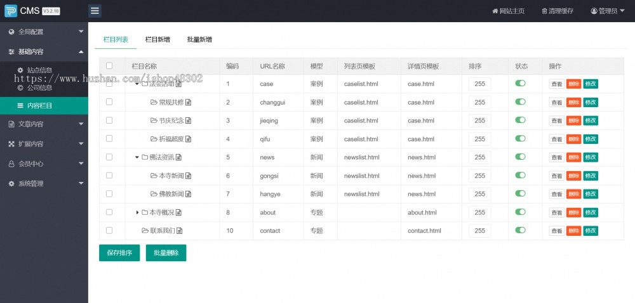Click the document icon beside 本寺概况
Viewport: 635px width, 303px height.
178,212
